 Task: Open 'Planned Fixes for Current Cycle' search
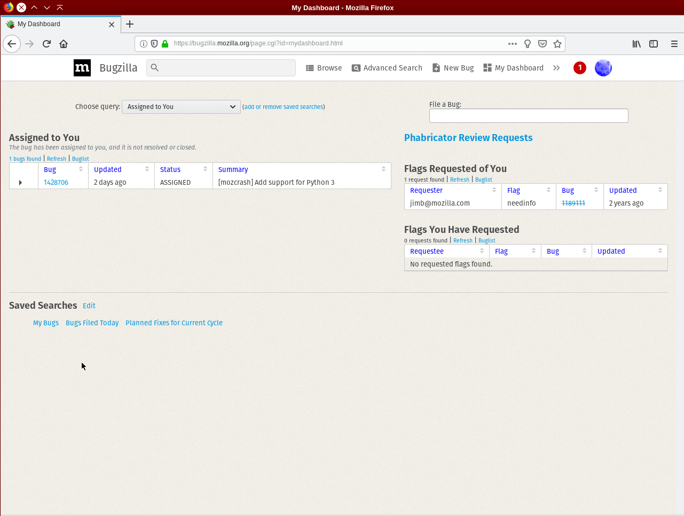click(174, 323)
